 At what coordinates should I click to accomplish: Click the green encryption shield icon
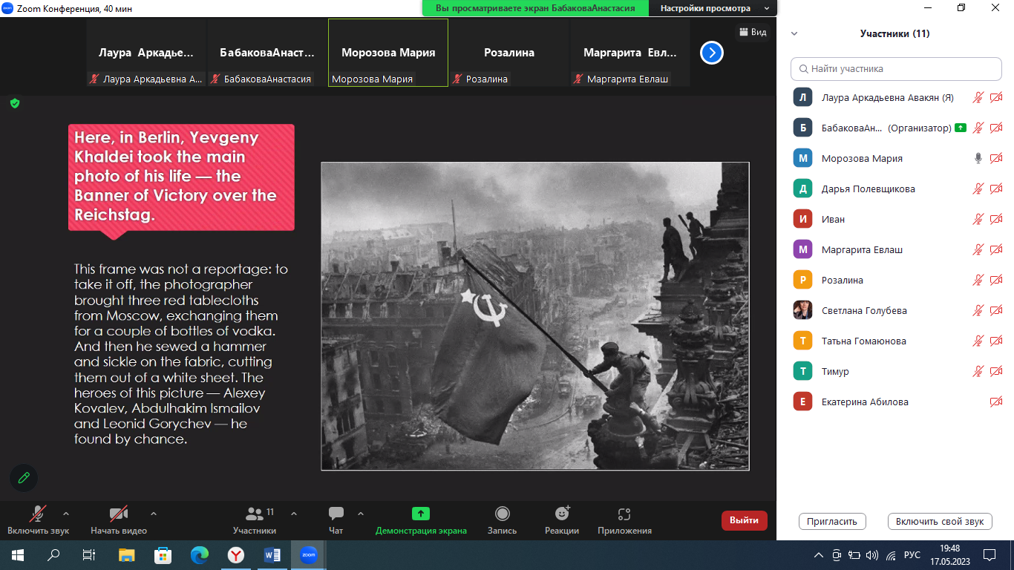click(15, 103)
